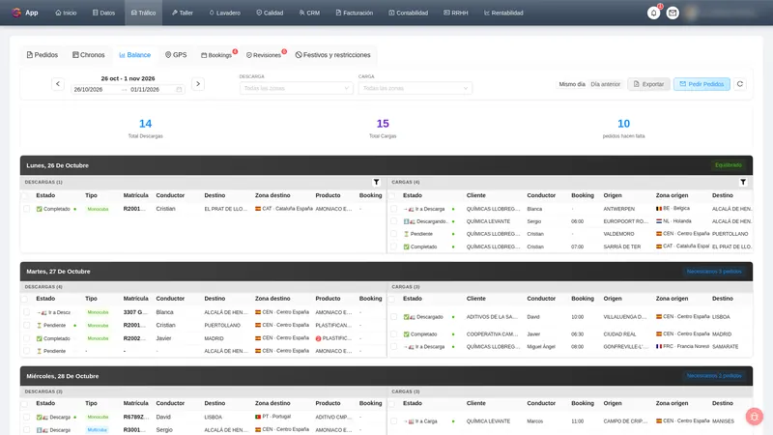Click Necesitamos 2 pedidos on Wednesday
The image size is (773, 435).
pos(714,376)
